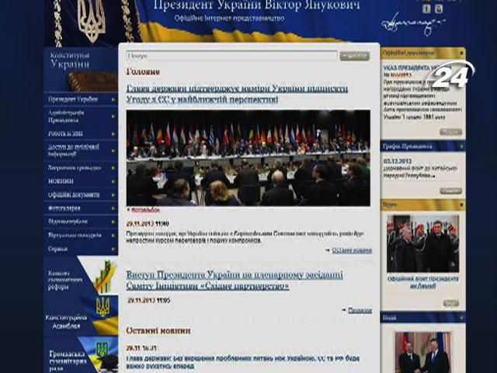The width and height of the screenshot is (497, 373).
Task: Open Громадська гуманітарна рада banner
Action: [x=81, y=355]
